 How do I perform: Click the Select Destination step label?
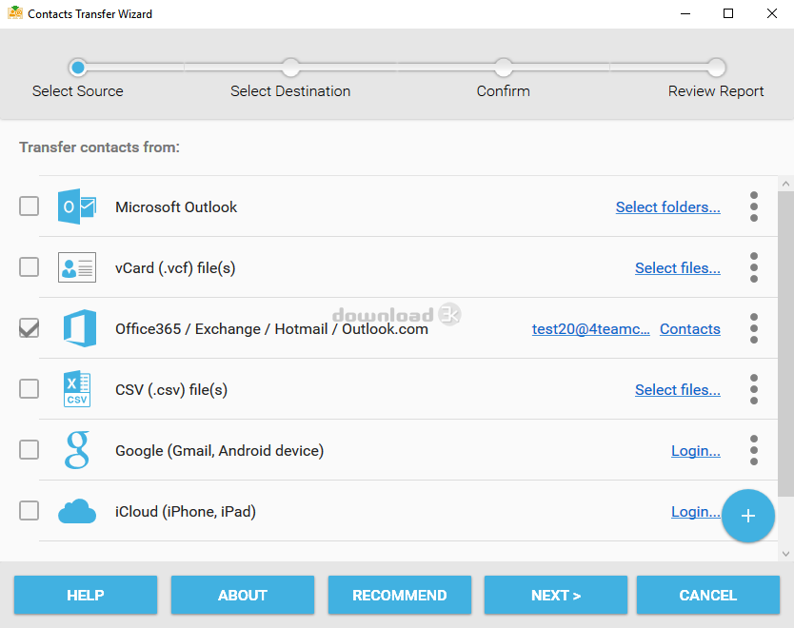[x=290, y=91]
